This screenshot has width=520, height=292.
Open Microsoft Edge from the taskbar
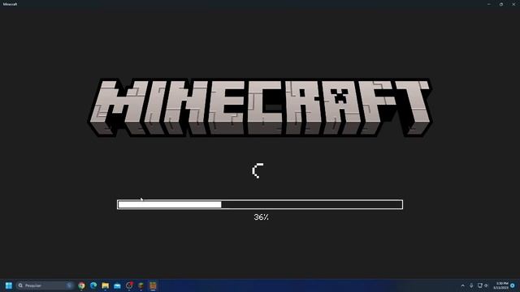click(93, 286)
